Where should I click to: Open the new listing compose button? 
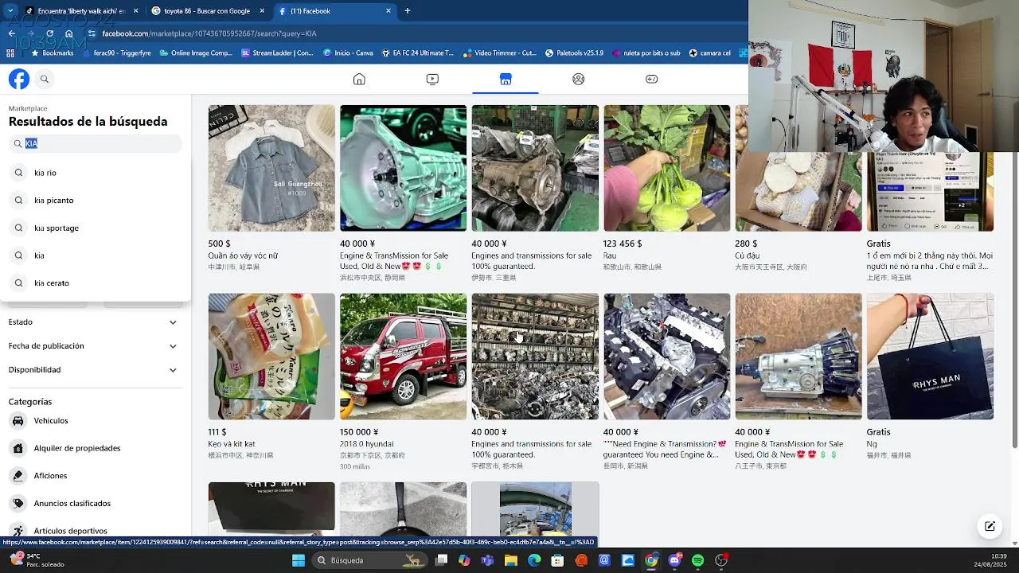pyautogui.click(x=990, y=526)
